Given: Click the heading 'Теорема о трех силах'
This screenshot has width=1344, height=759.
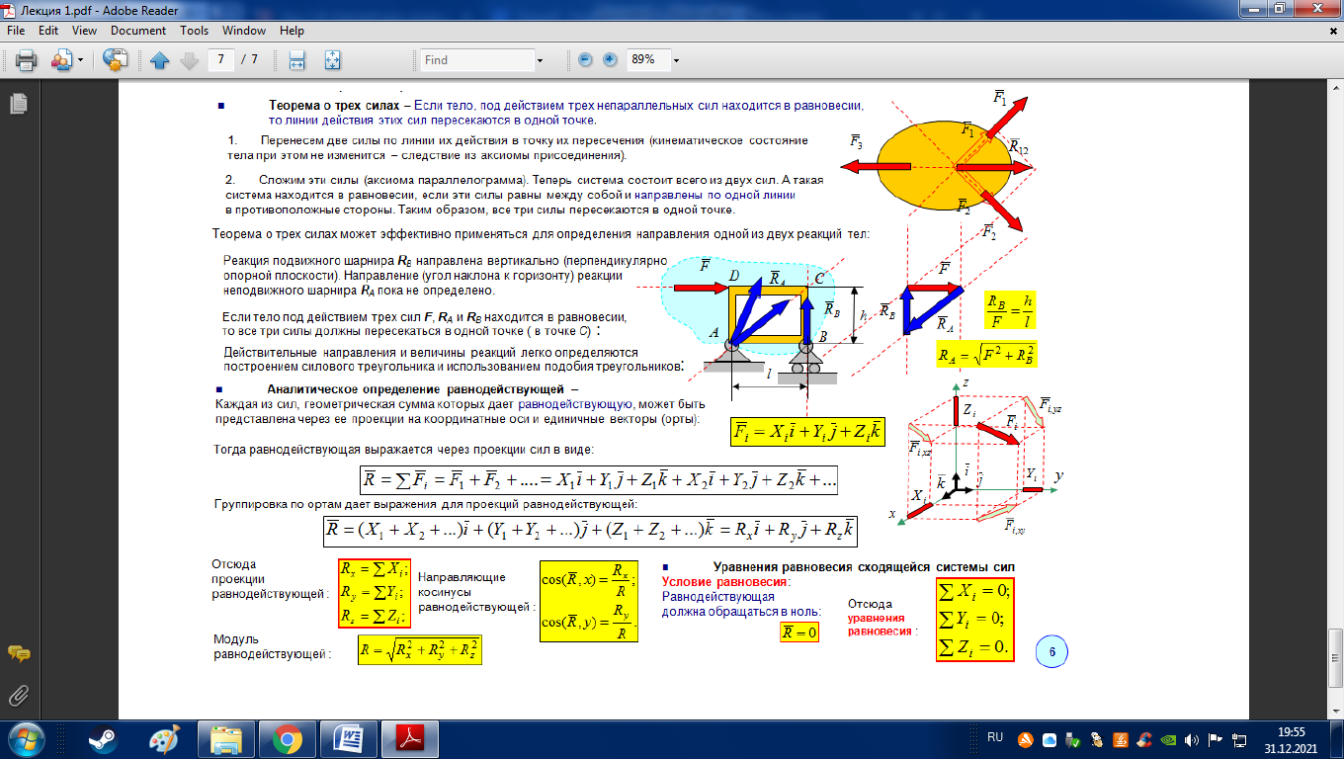Looking at the screenshot, I should 334,105.
